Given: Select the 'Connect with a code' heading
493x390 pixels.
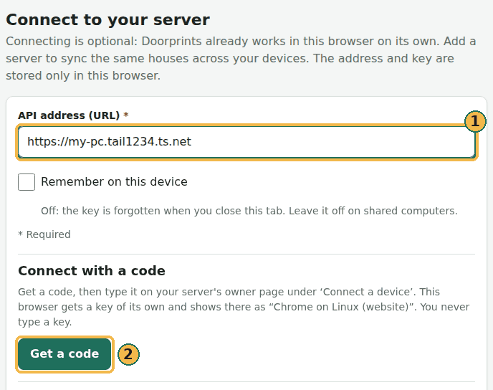Looking at the screenshot, I should click(92, 271).
